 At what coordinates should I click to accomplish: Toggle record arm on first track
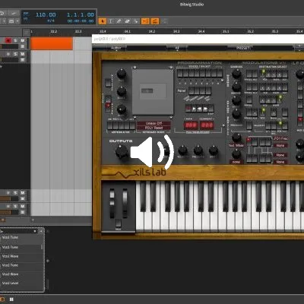point(8,40)
